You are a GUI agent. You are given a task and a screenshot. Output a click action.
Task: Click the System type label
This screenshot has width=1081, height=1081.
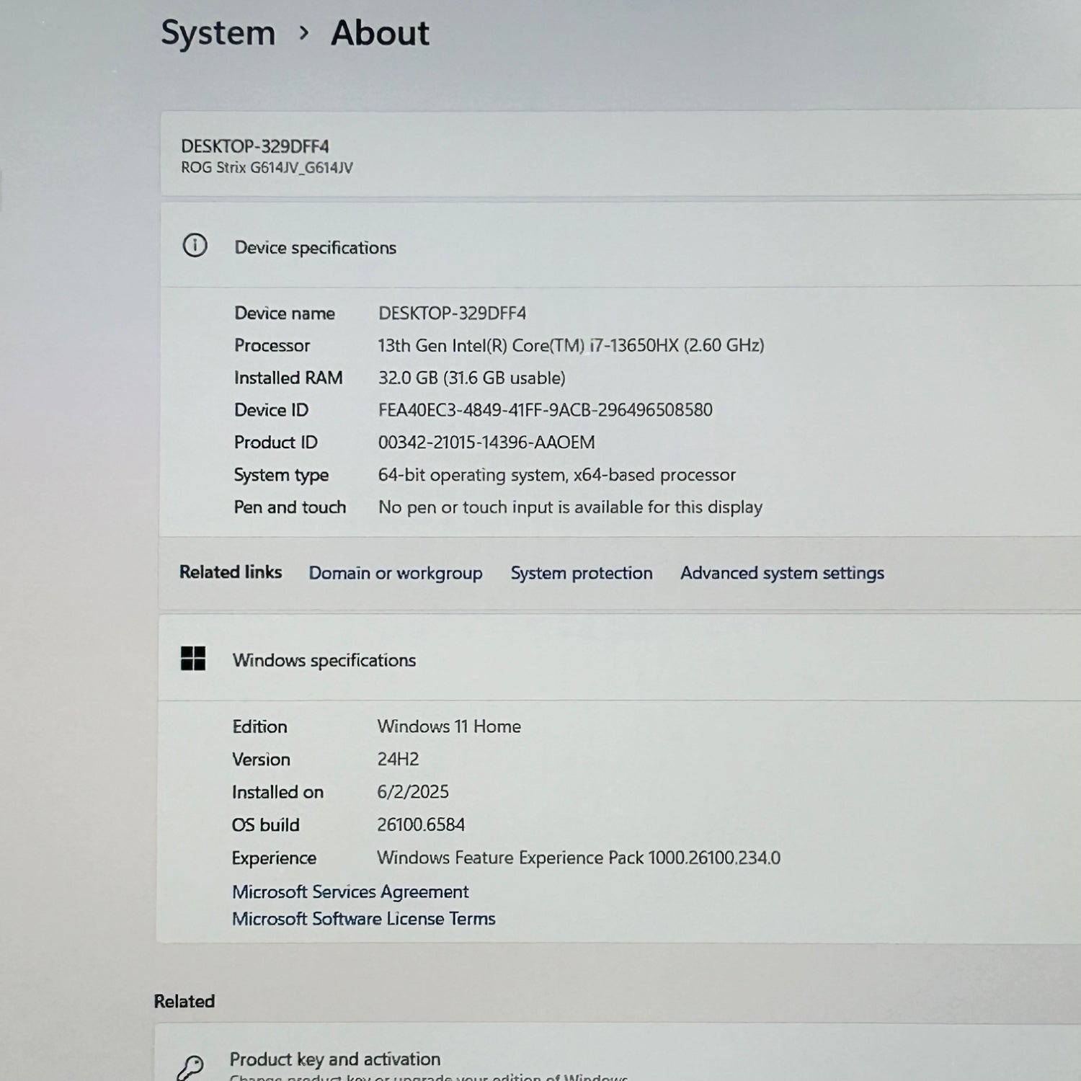coord(281,476)
